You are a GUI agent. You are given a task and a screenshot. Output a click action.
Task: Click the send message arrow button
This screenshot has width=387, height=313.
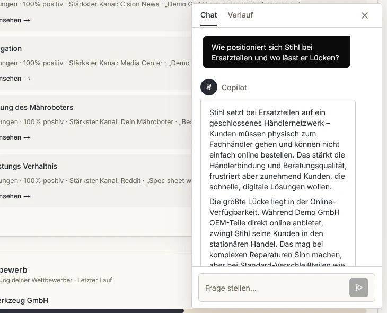point(358,288)
